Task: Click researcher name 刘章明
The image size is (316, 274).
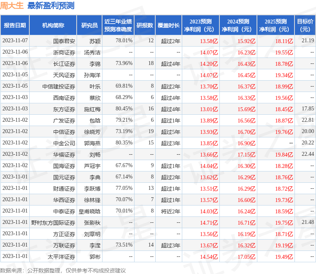Action: (x=92, y=234)
